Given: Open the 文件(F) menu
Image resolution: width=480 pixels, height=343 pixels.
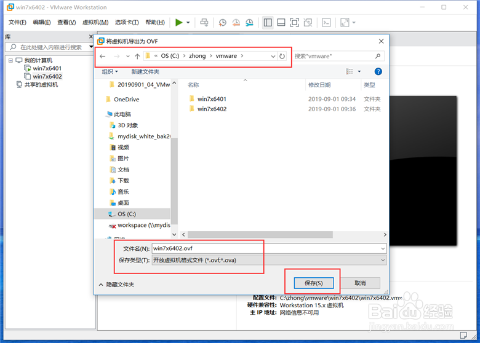Looking at the screenshot, I should pyautogui.click(x=17, y=22).
